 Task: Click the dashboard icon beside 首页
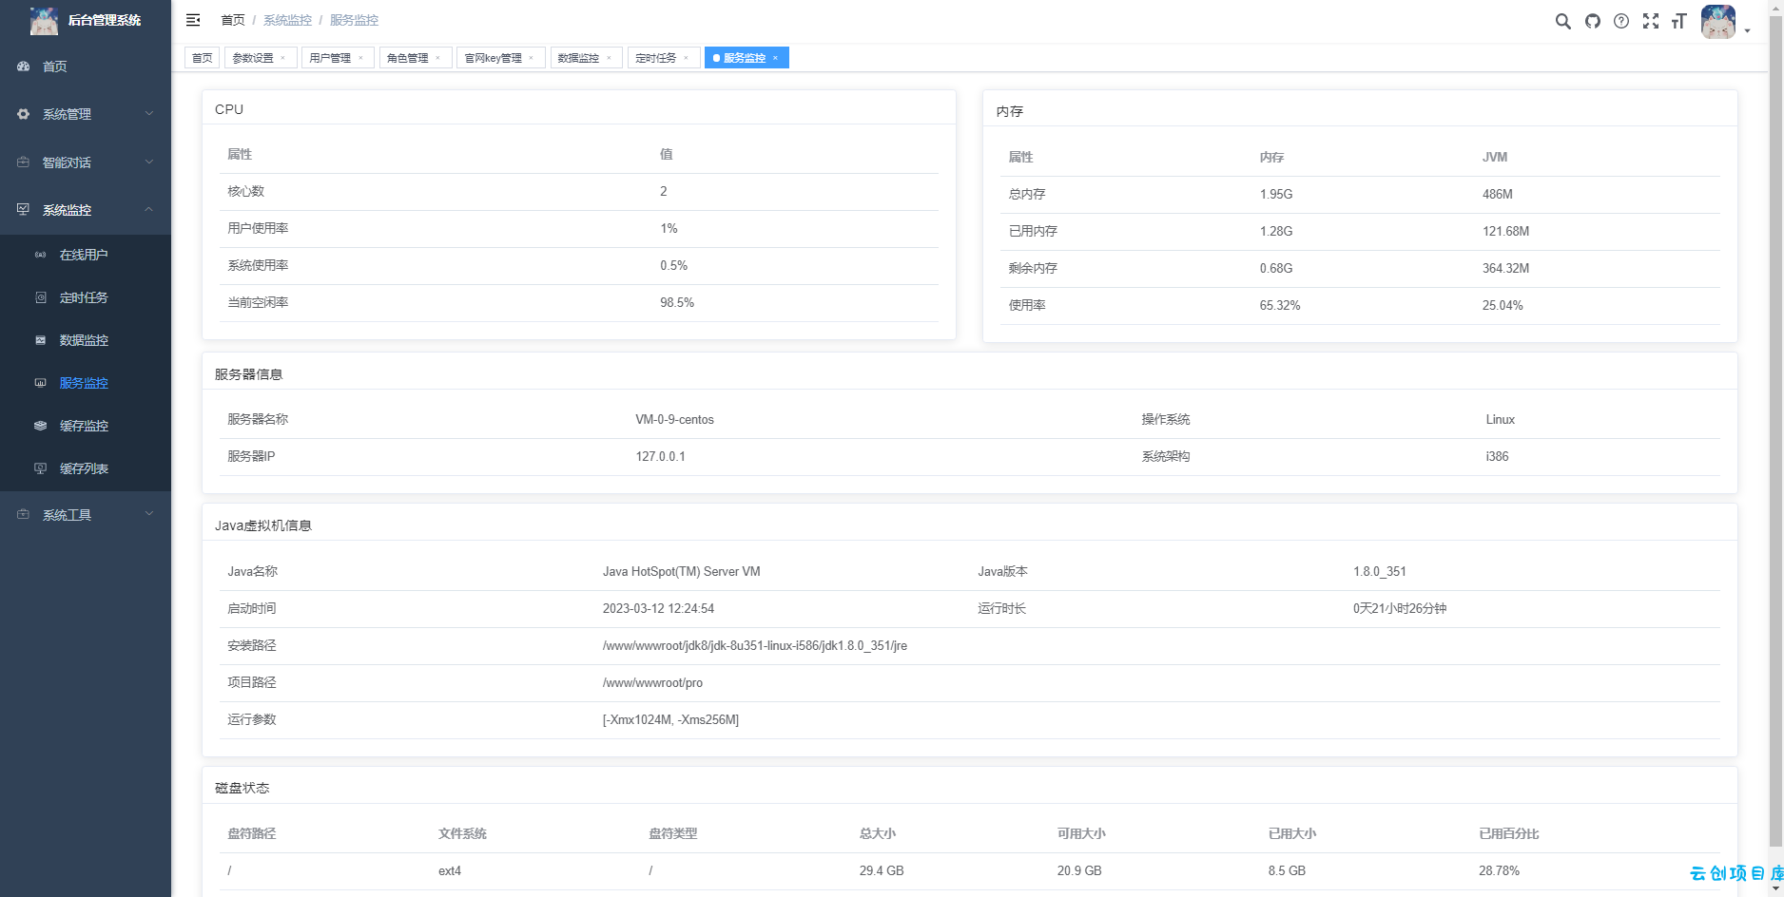24,67
